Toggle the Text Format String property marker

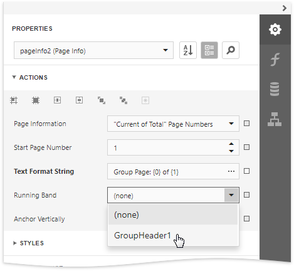click(246, 171)
